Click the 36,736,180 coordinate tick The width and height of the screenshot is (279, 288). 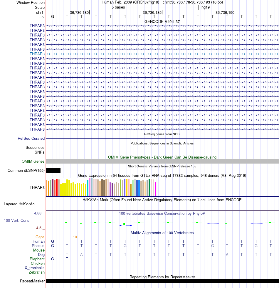(x=79, y=12)
